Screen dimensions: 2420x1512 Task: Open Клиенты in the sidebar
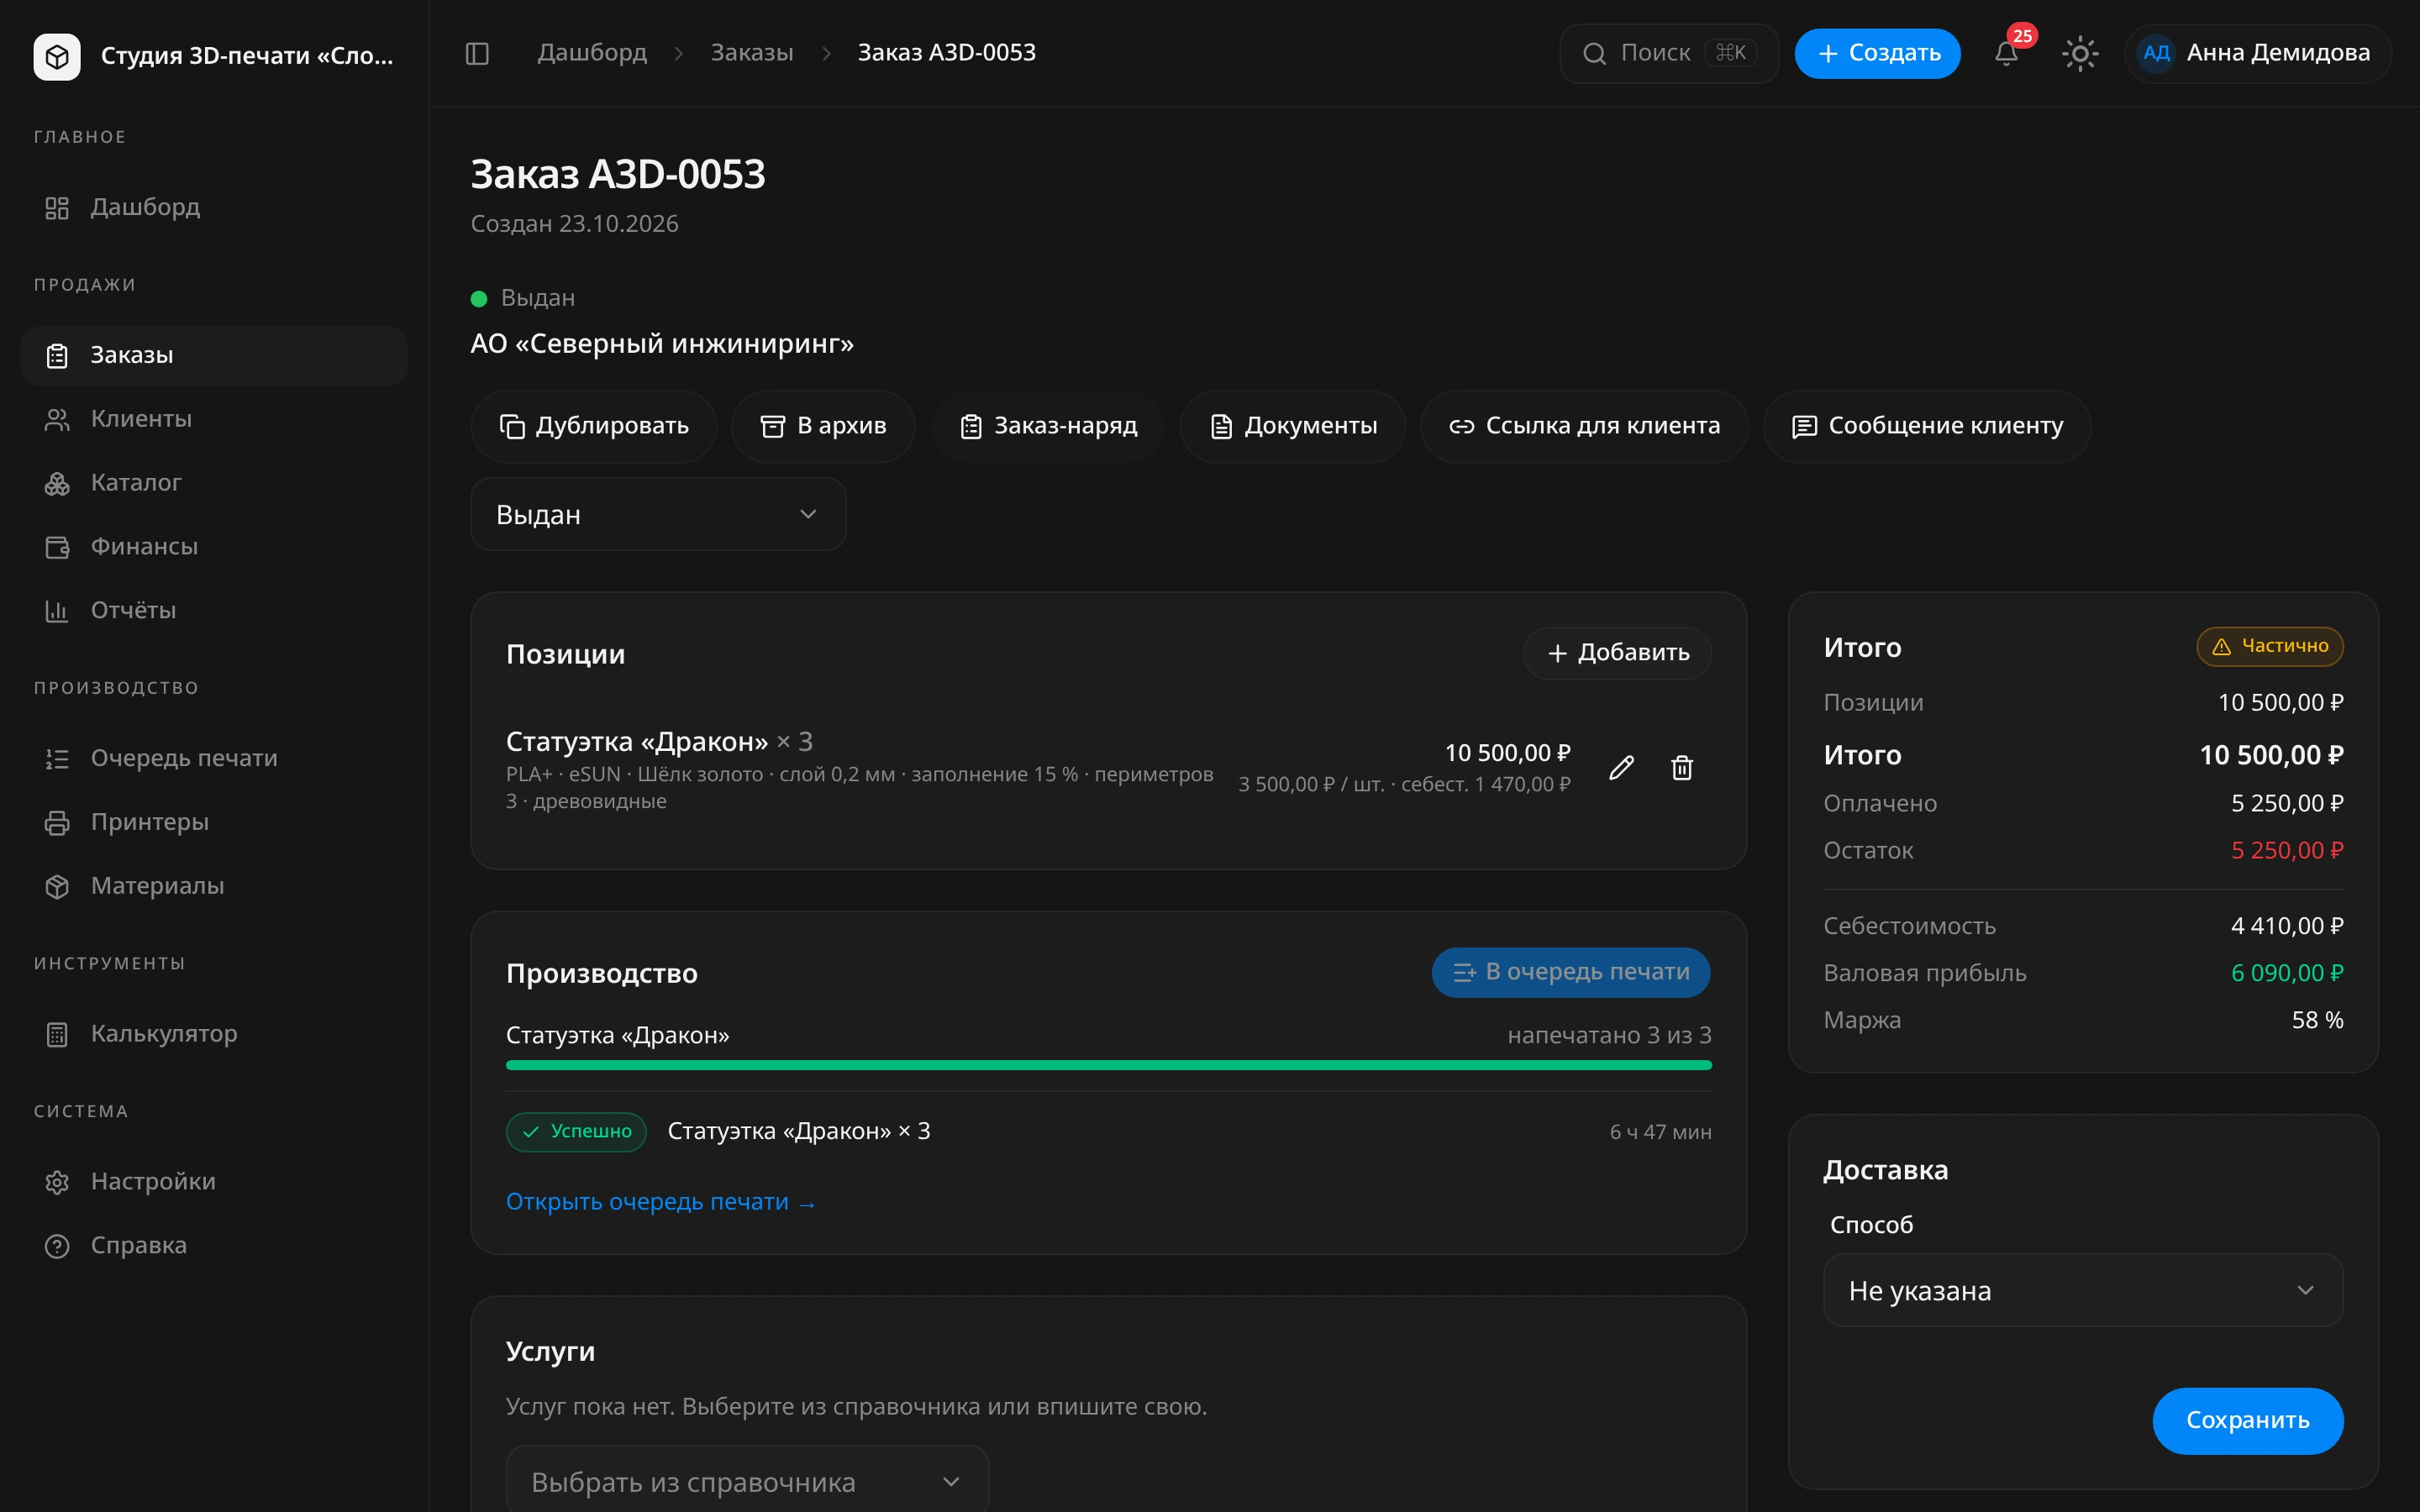214,419
